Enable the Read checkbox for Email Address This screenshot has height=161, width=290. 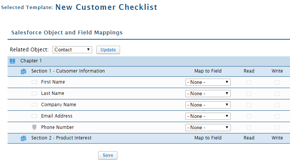pyautogui.click(x=249, y=116)
